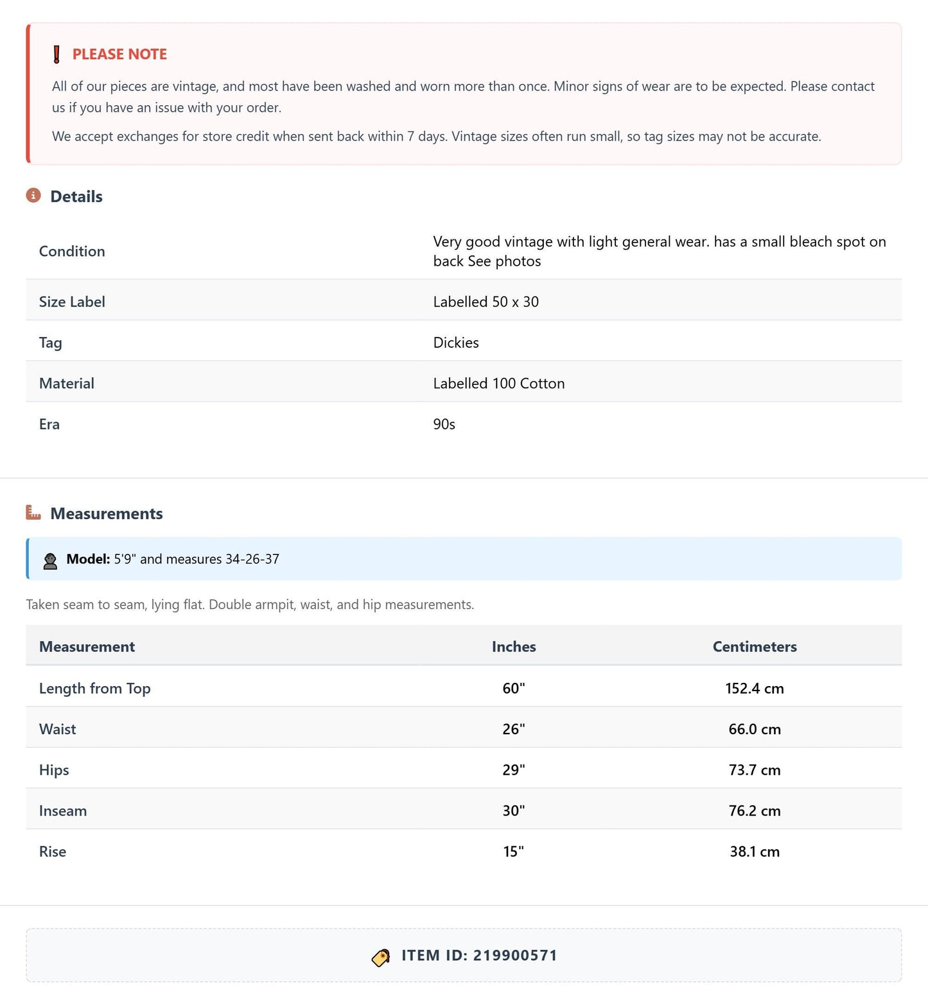The height and width of the screenshot is (1005, 928).
Task: Select the Labelled 50 x 30 value
Action: tap(486, 302)
